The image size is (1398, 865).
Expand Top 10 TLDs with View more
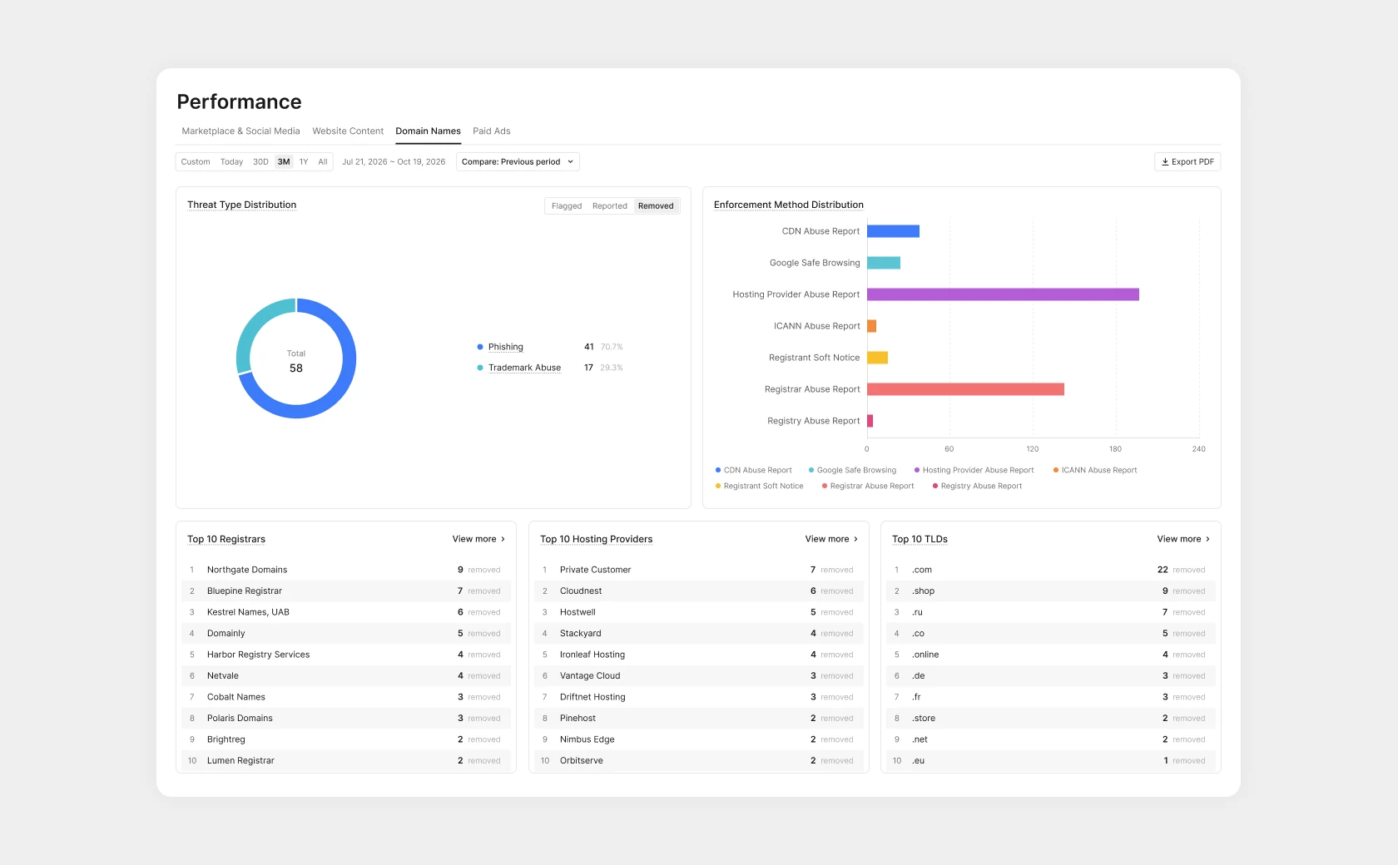(1183, 539)
